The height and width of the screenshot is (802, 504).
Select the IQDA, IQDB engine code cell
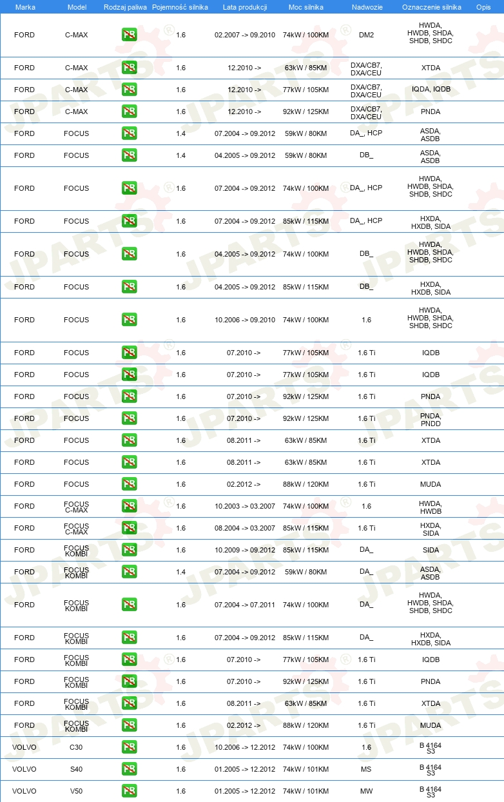(431, 90)
